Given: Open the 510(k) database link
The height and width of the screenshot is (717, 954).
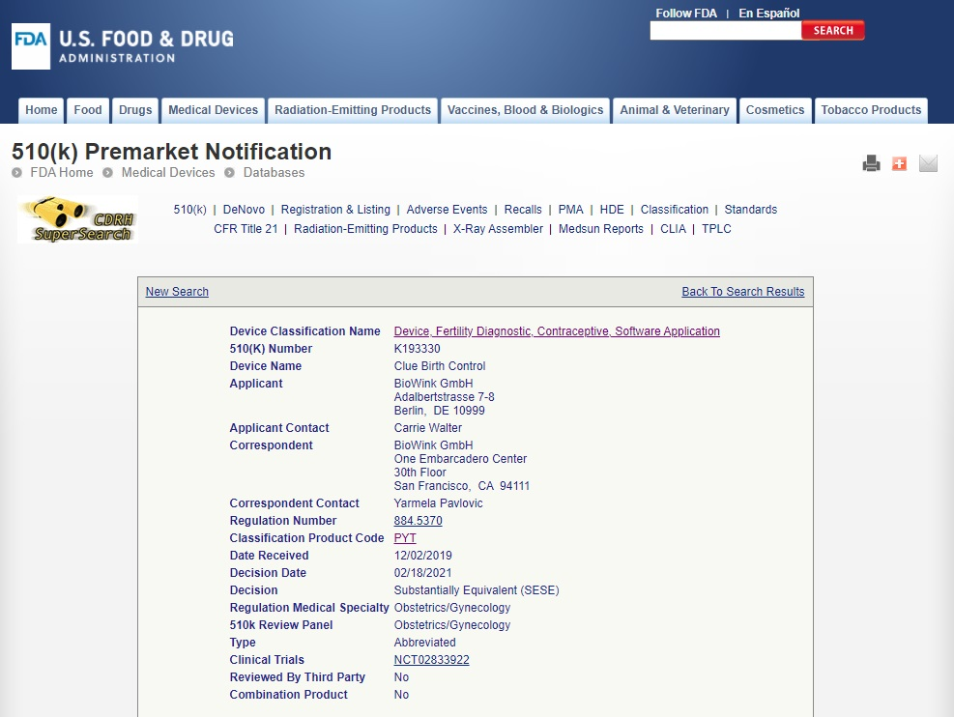Looking at the screenshot, I should pyautogui.click(x=189, y=210).
